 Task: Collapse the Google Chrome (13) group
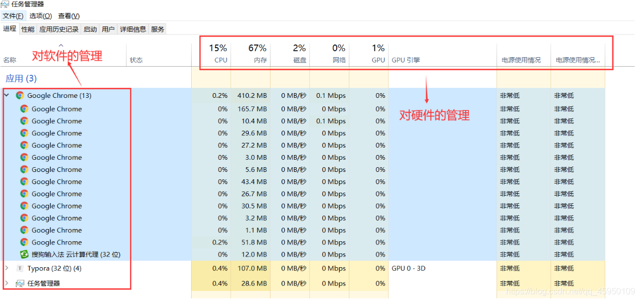coord(6,96)
